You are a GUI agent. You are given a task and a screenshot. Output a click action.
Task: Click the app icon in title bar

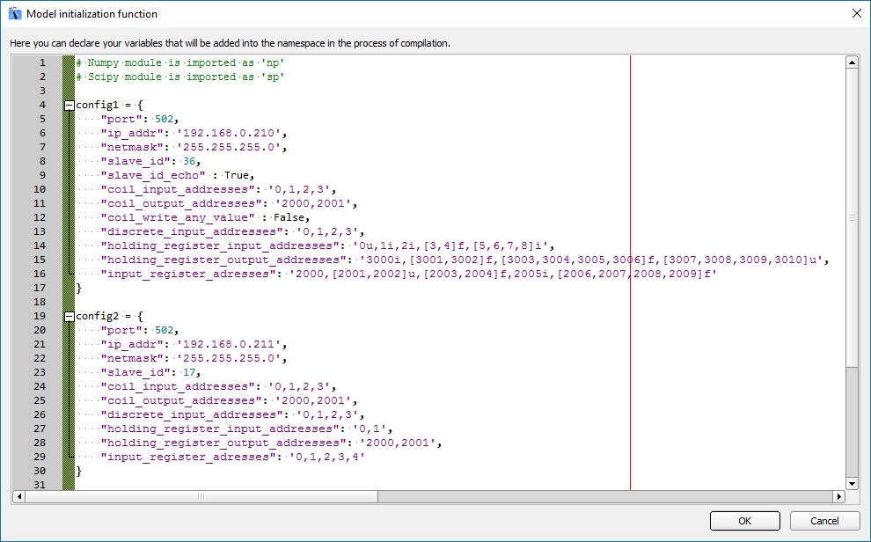[x=14, y=13]
